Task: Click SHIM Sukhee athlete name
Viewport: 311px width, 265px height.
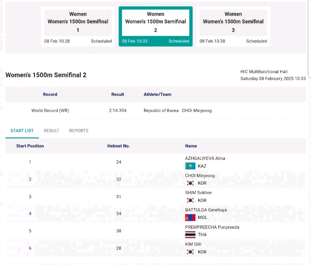Action: click(x=198, y=193)
